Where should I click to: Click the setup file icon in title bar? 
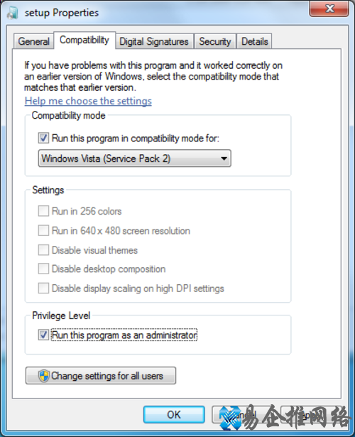pyautogui.click(x=12, y=13)
